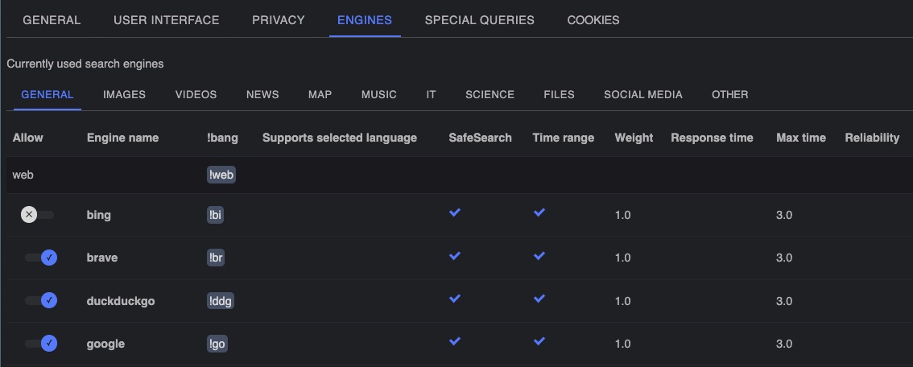Click the !web bang badge

coord(221,175)
